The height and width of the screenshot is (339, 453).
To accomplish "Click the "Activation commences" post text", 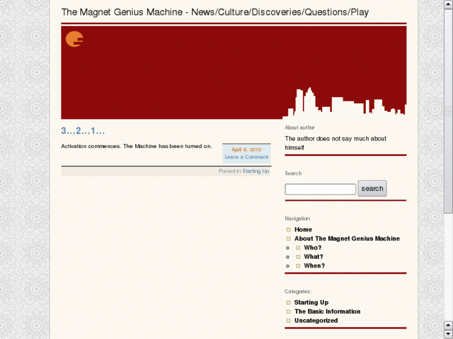I will [136, 146].
